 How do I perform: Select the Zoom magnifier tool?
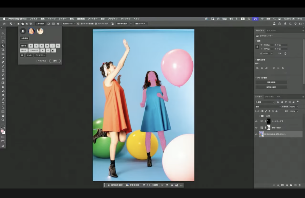[3, 120]
